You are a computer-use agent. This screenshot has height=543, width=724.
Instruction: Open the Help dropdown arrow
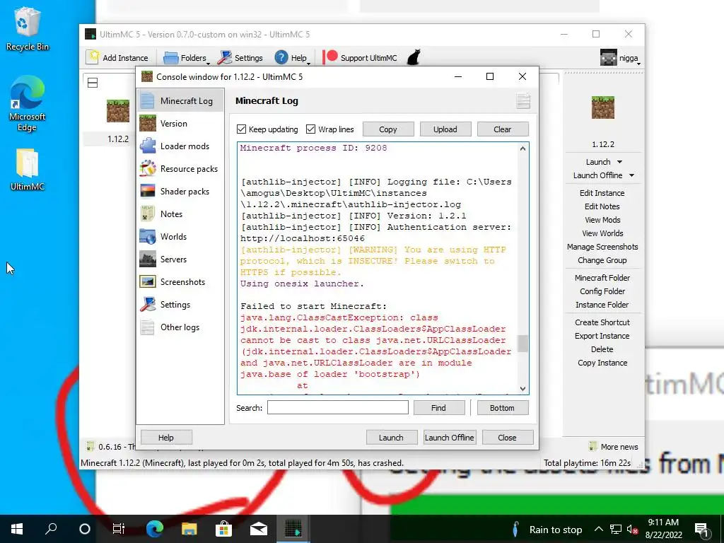(x=308, y=64)
